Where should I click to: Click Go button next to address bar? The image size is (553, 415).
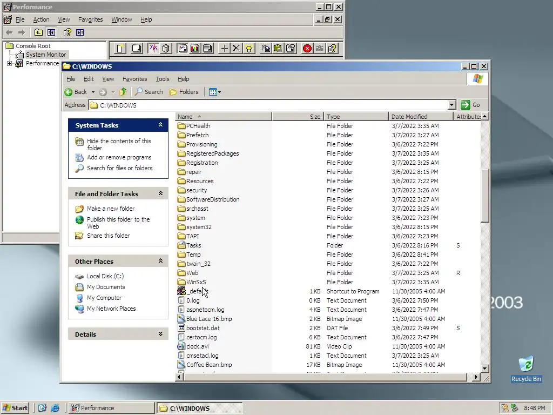tap(470, 105)
